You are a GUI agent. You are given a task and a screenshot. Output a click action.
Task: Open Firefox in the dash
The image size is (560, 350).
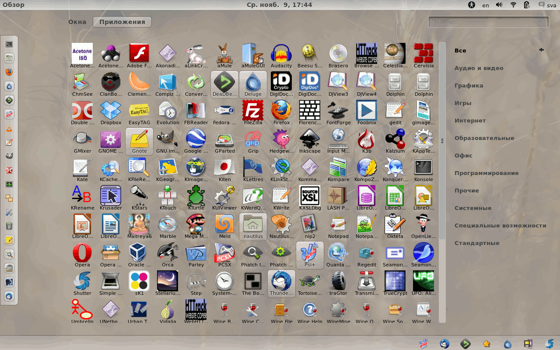pyautogui.click(x=9, y=72)
